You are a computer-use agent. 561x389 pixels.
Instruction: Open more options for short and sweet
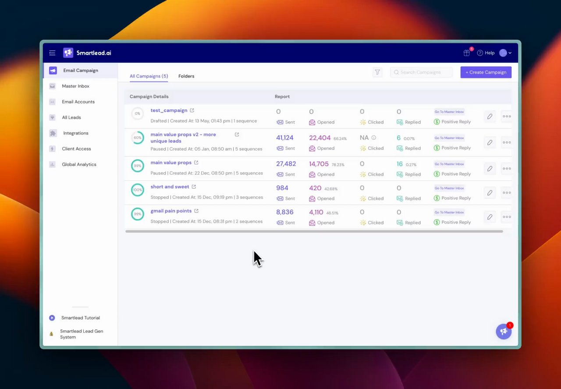tap(507, 193)
